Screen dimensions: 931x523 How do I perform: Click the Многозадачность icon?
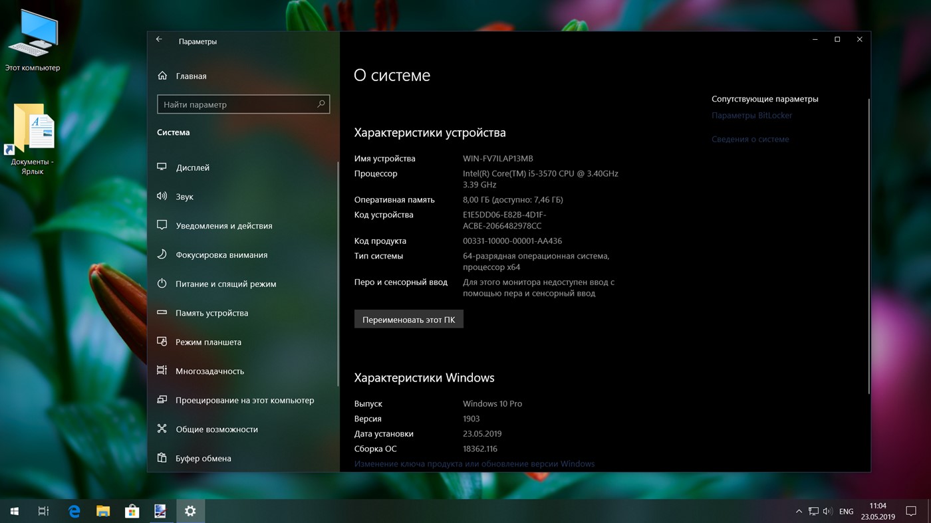(x=162, y=371)
